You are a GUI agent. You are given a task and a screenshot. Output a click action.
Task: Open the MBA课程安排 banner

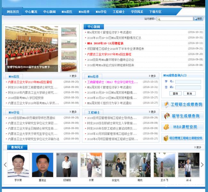click(183, 127)
